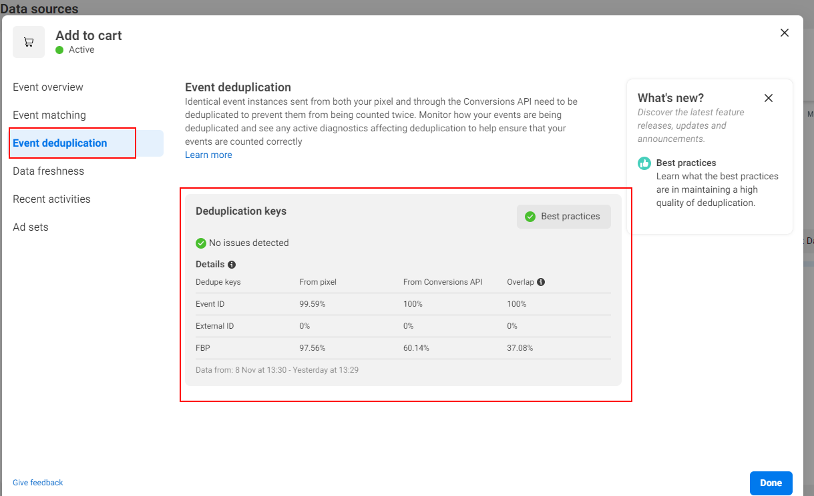
Task: Click the thumbs-up Best practices icon
Action: click(644, 163)
